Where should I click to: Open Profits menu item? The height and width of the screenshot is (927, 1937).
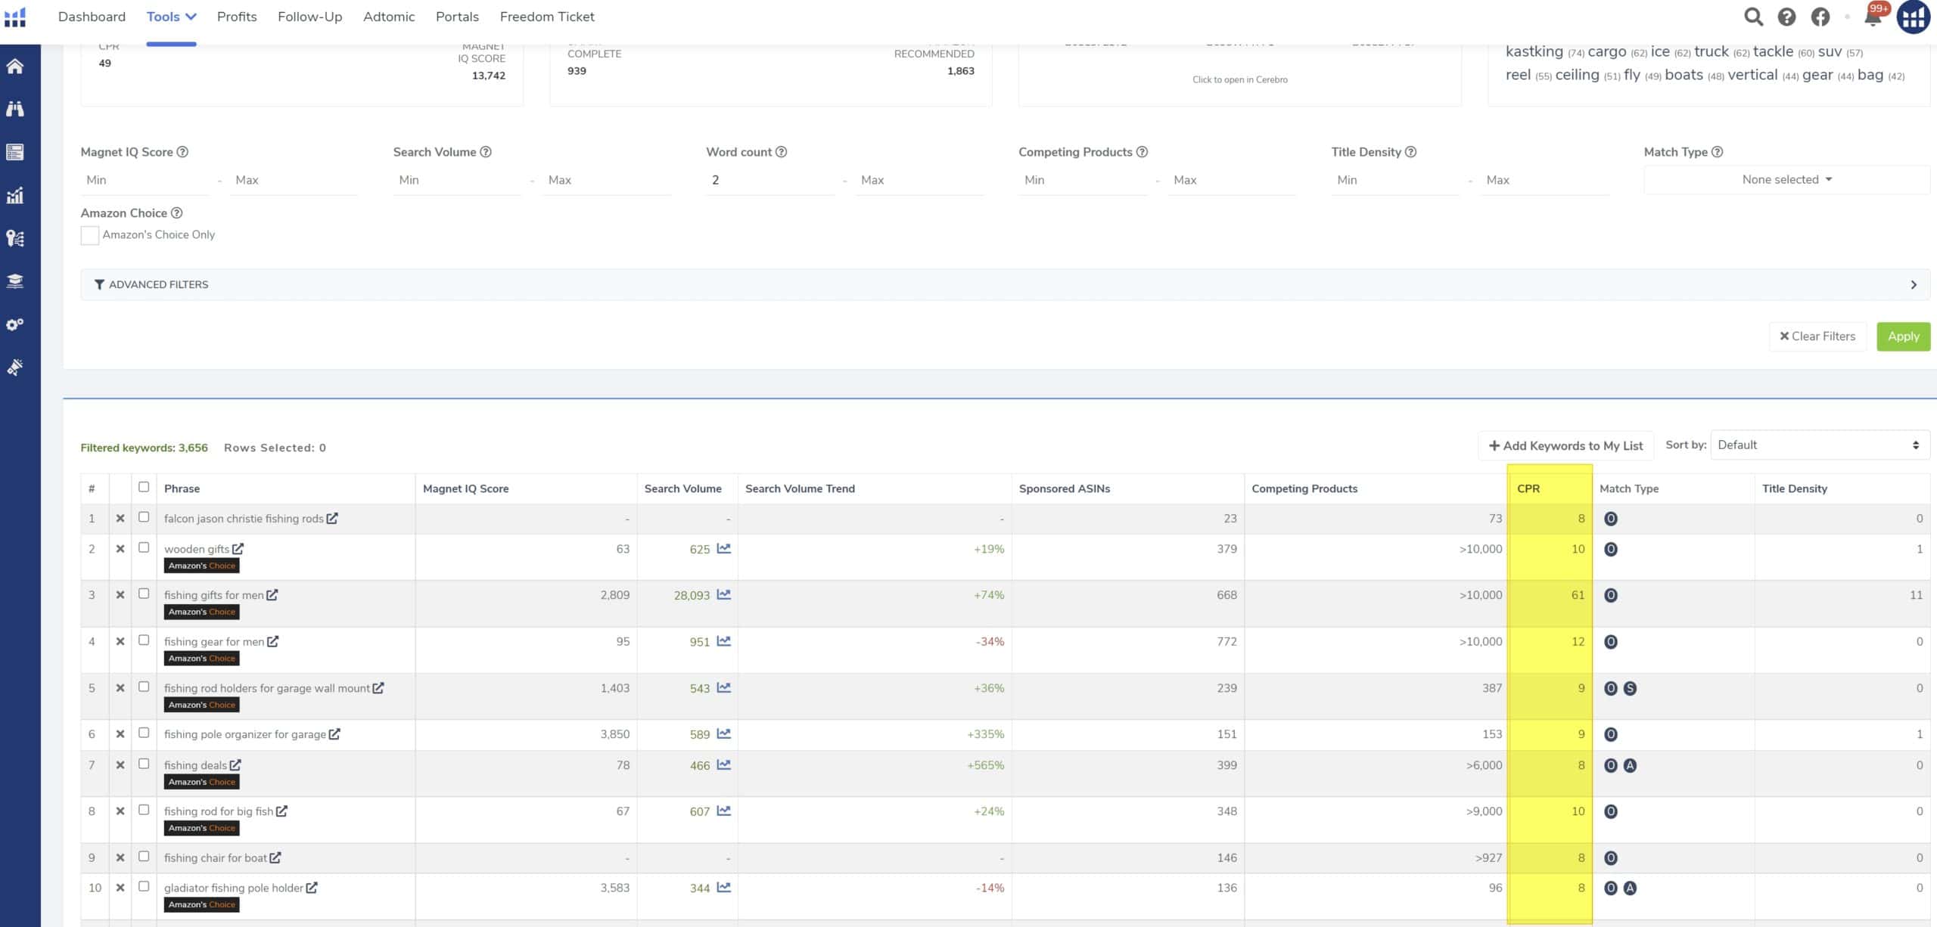[x=237, y=17]
